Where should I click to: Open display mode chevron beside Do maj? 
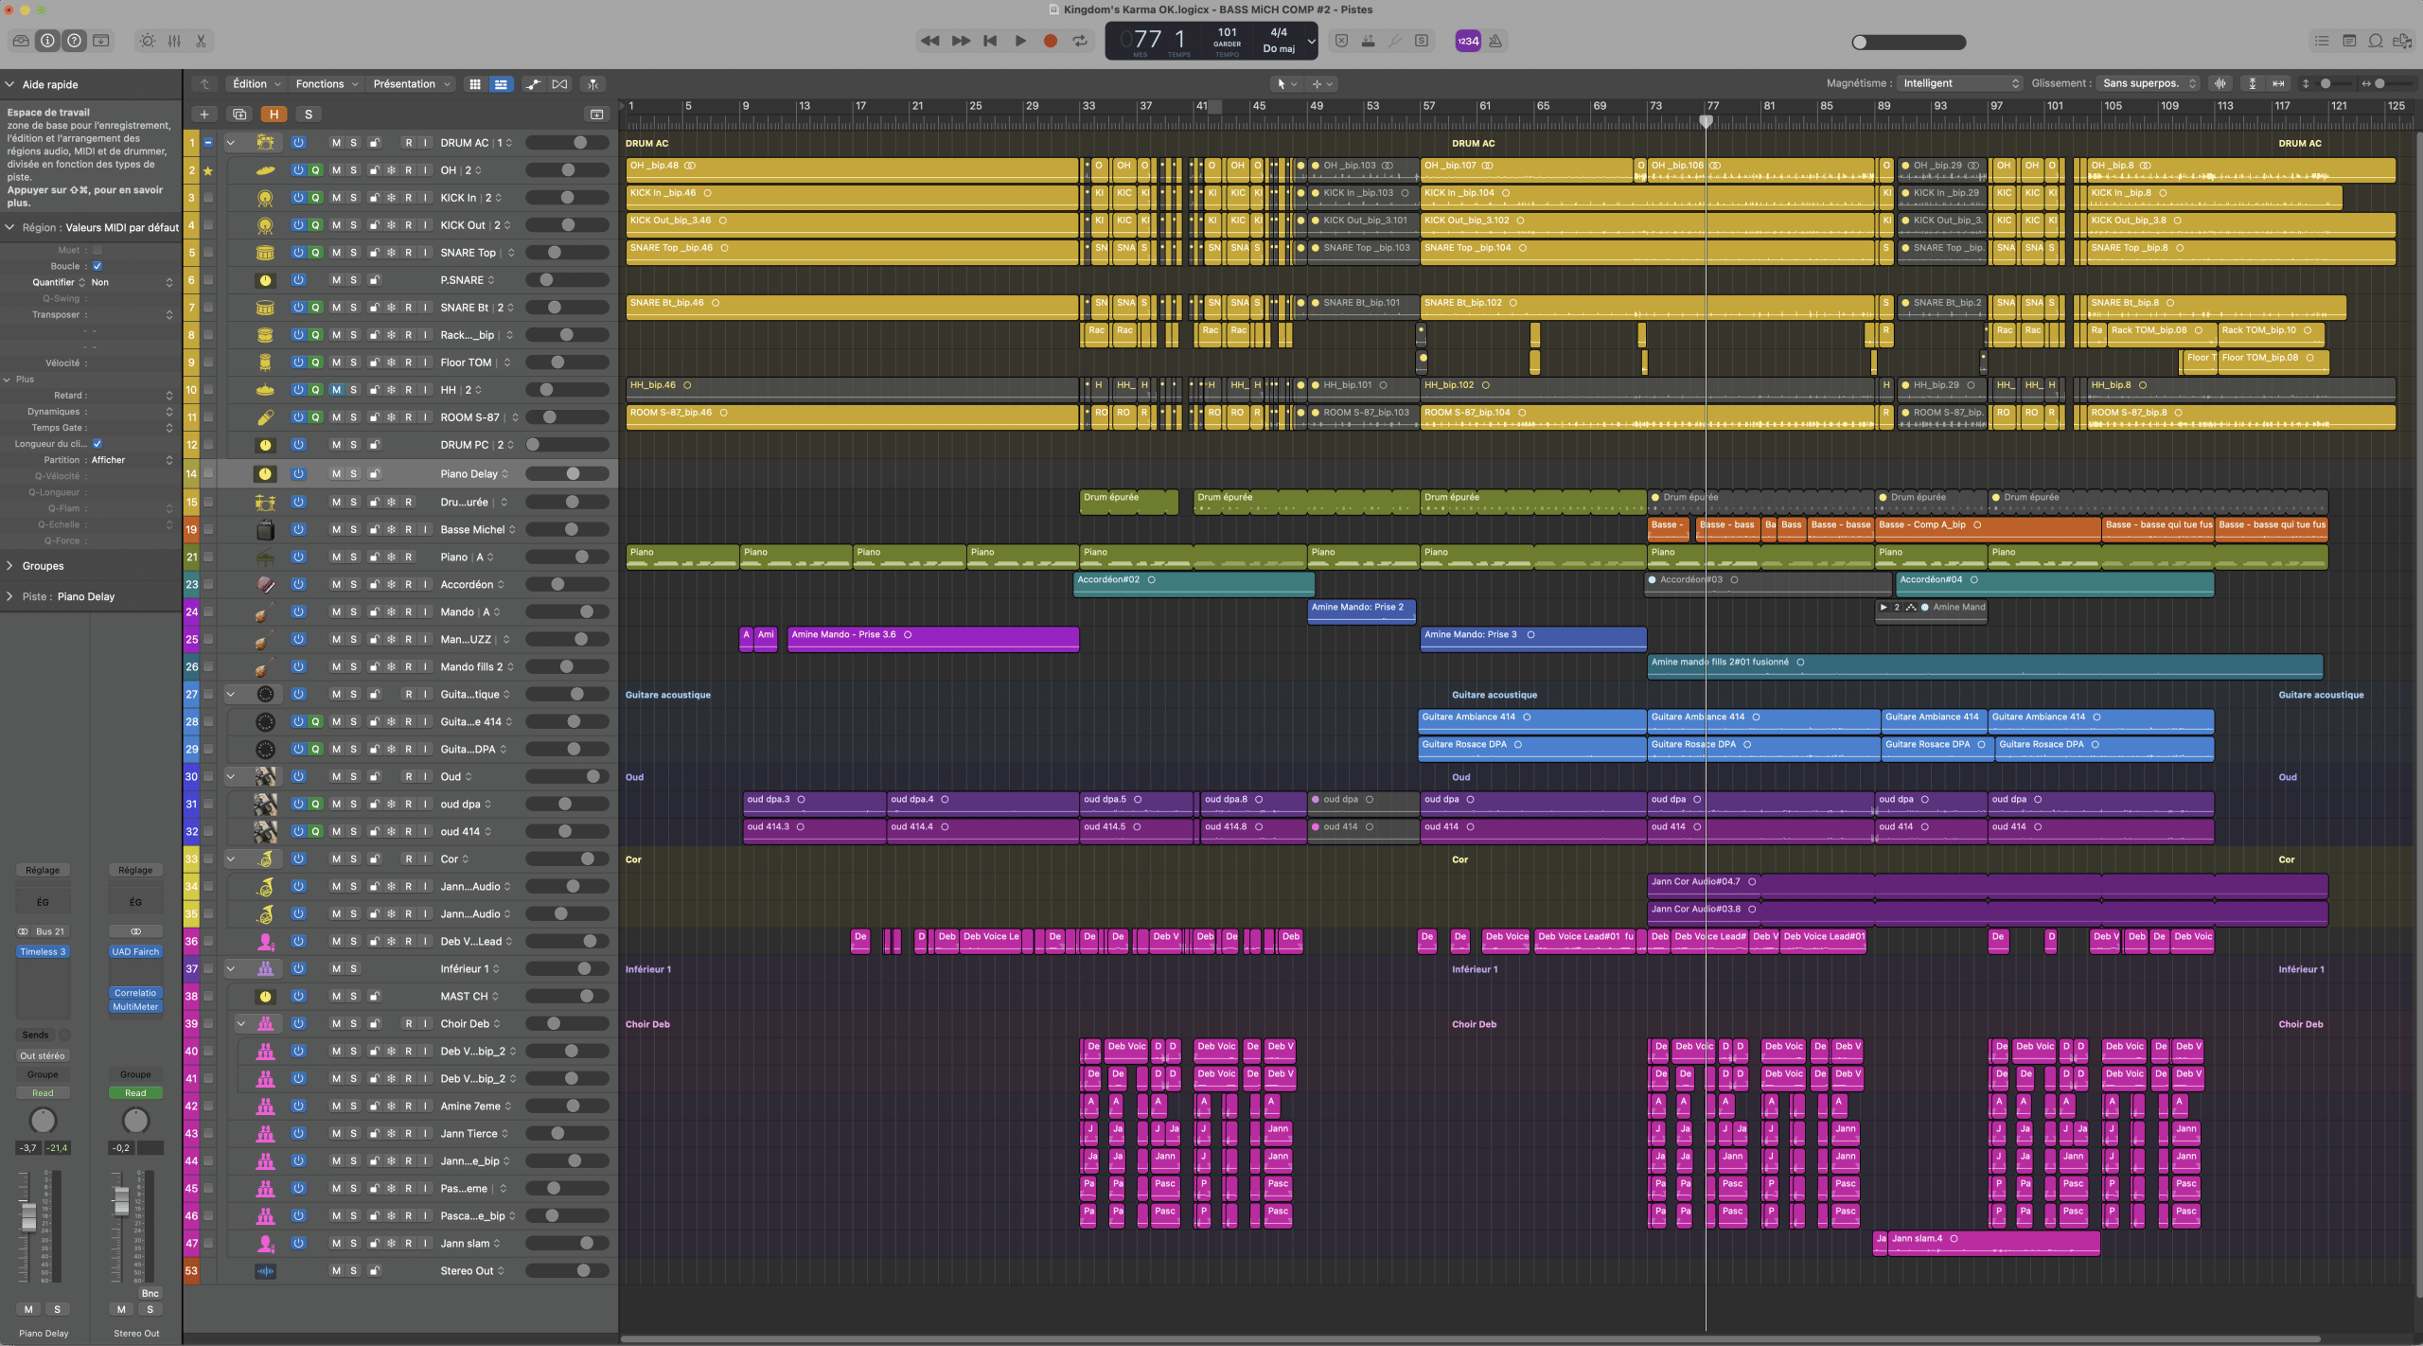pyautogui.click(x=1311, y=41)
